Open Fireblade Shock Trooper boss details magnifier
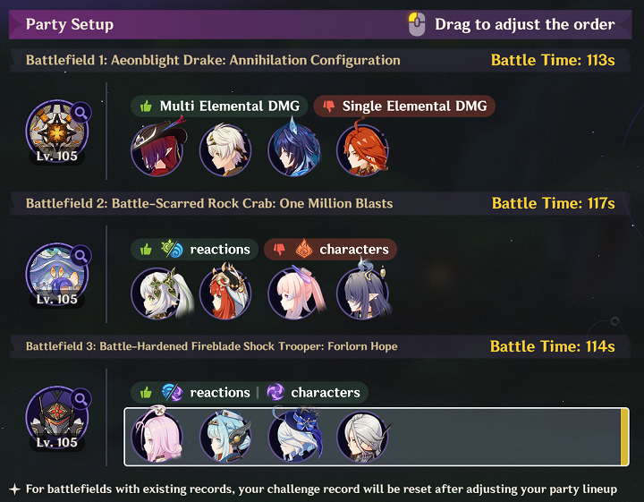The width and height of the screenshot is (644, 502). [x=80, y=398]
